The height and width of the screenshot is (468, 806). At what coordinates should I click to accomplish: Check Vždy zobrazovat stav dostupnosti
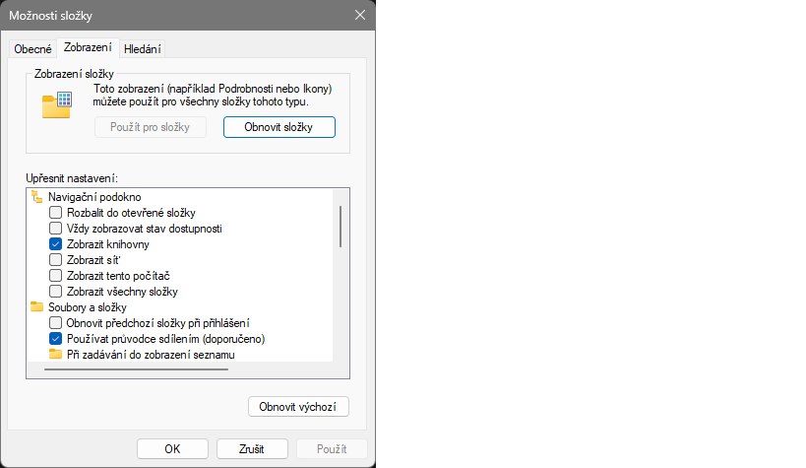[x=55, y=228]
